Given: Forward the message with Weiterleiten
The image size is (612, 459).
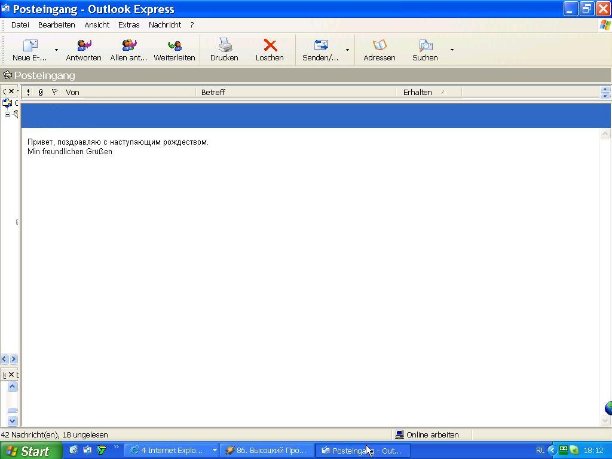Looking at the screenshot, I should pos(175,50).
